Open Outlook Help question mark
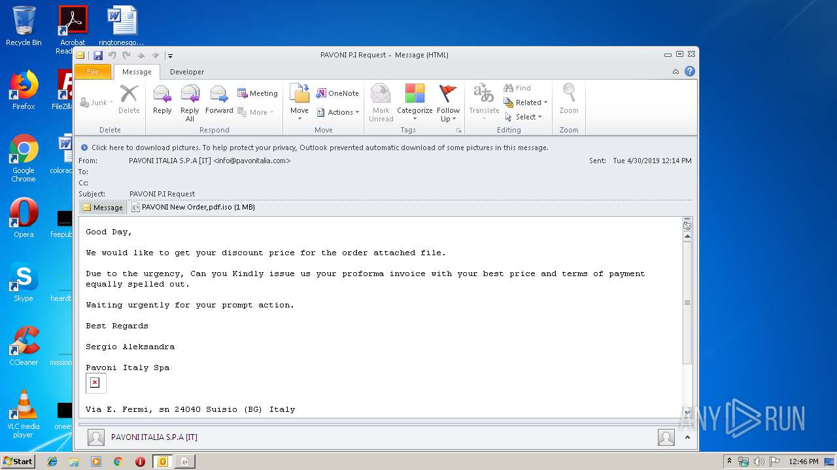The height and width of the screenshot is (470, 837). [689, 72]
